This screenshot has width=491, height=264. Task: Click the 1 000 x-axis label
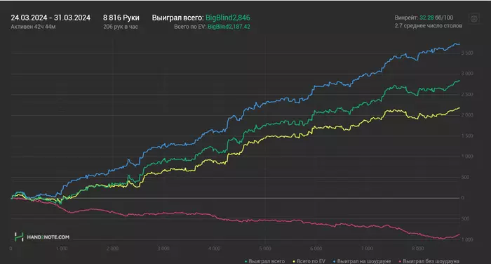pos(62,249)
